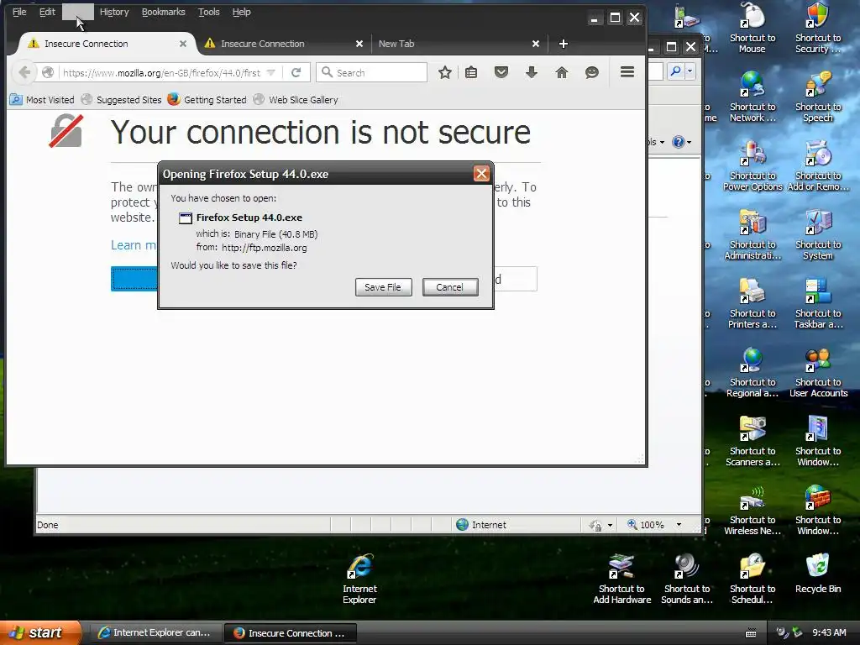The height and width of the screenshot is (645, 860).
Task: Select Shortcut to Wireless Network icon
Action: pos(752,511)
